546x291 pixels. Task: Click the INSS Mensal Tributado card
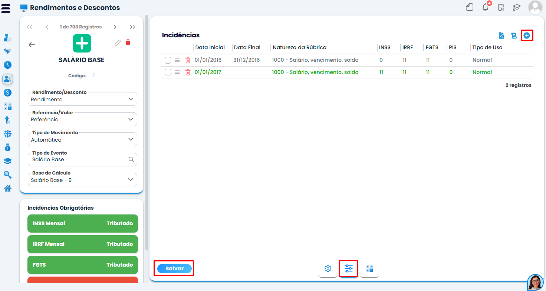click(x=83, y=223)
